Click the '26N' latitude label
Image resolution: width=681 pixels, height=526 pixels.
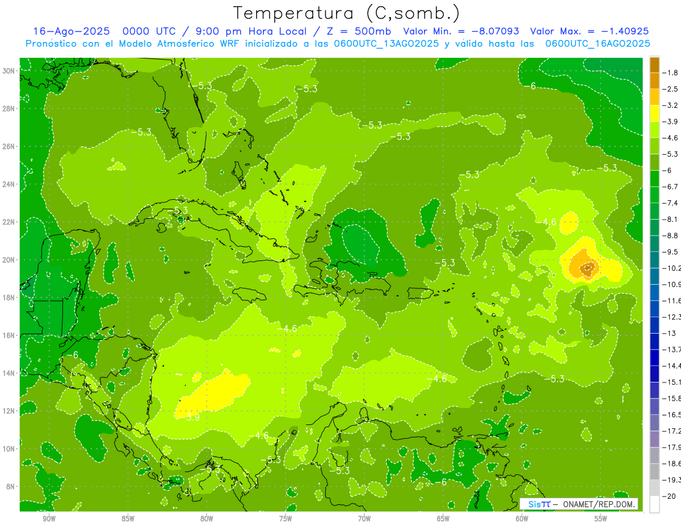[9, 146]
